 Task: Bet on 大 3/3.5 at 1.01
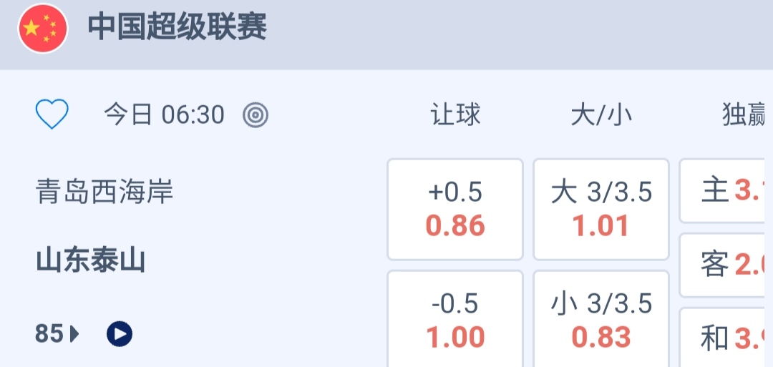[x=601, y=209]
